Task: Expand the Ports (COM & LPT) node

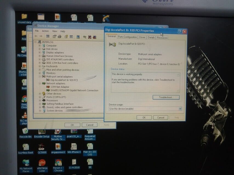Action: (40, 97)
